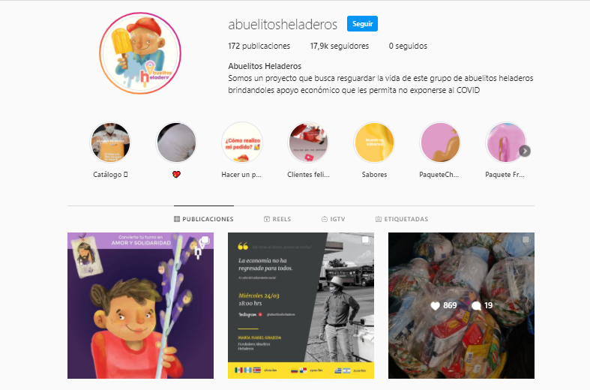
Task: Open the Hacer un pedido highlight
Action: click(242, 143)
